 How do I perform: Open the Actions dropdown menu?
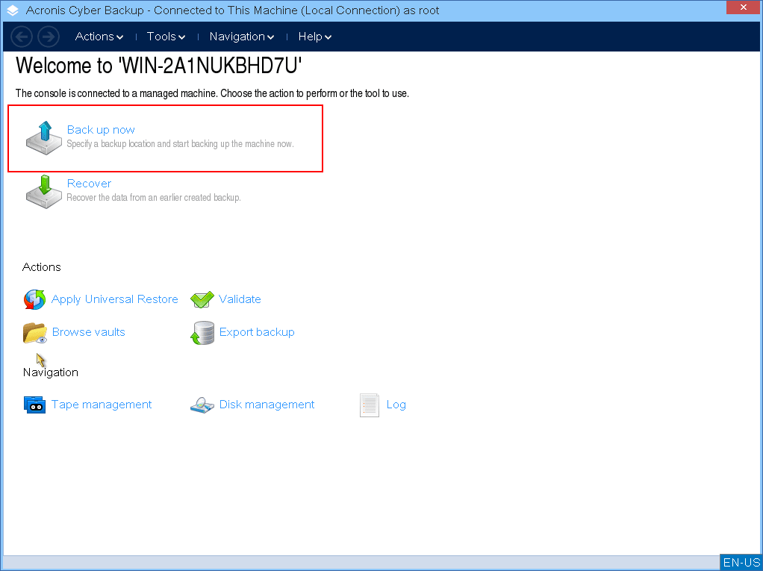(99, 37)
